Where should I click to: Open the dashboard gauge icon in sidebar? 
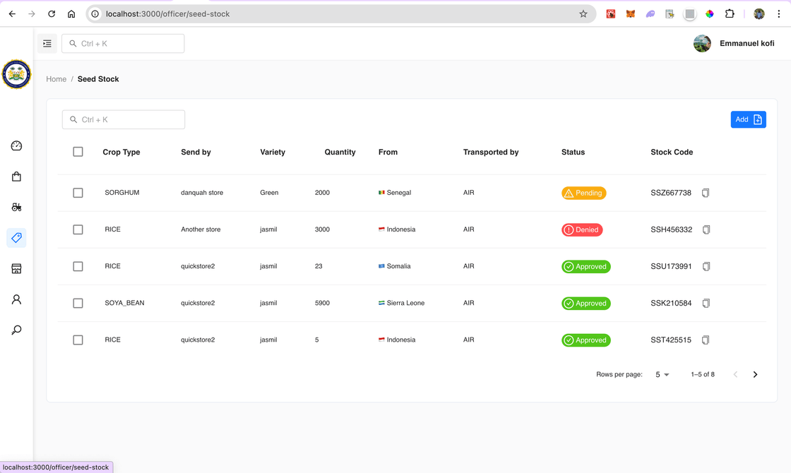click(16, 145)
